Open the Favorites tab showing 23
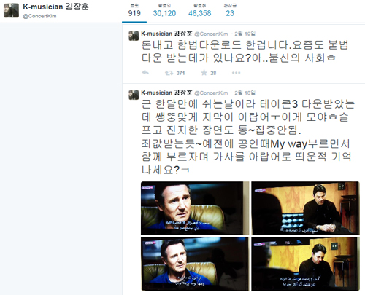 pos(230,11)
